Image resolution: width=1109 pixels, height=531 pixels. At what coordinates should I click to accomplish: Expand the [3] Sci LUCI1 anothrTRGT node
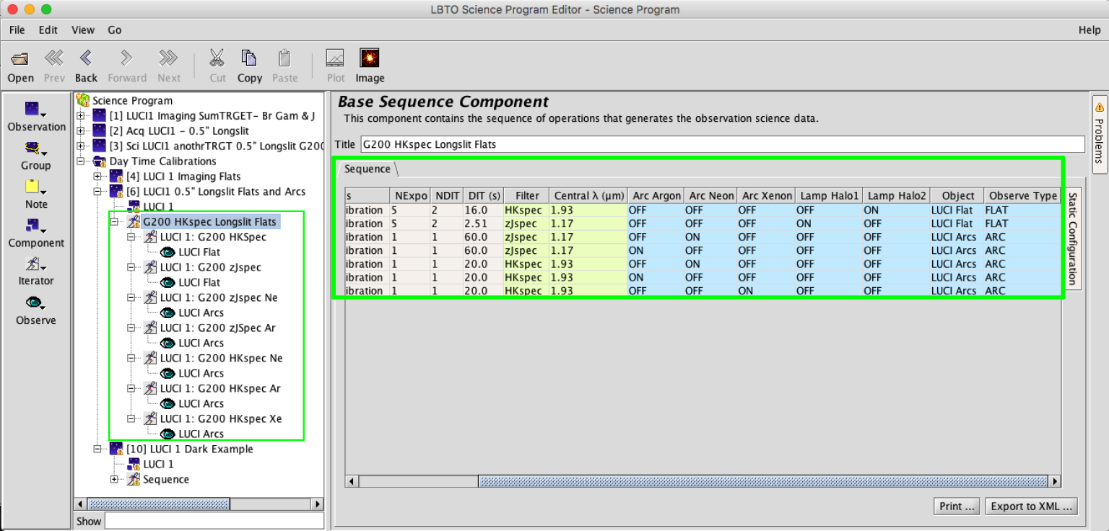(81, 146)
